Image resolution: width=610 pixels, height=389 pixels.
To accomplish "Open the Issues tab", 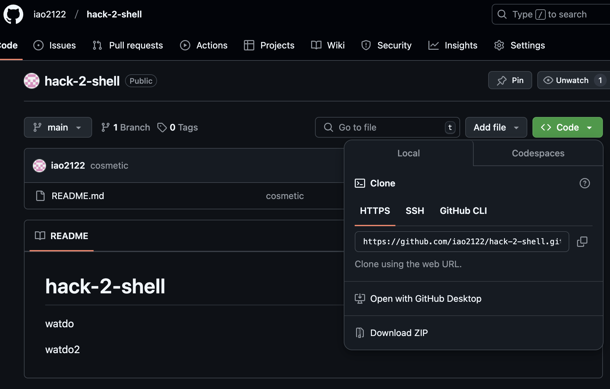I will [55, 45].
